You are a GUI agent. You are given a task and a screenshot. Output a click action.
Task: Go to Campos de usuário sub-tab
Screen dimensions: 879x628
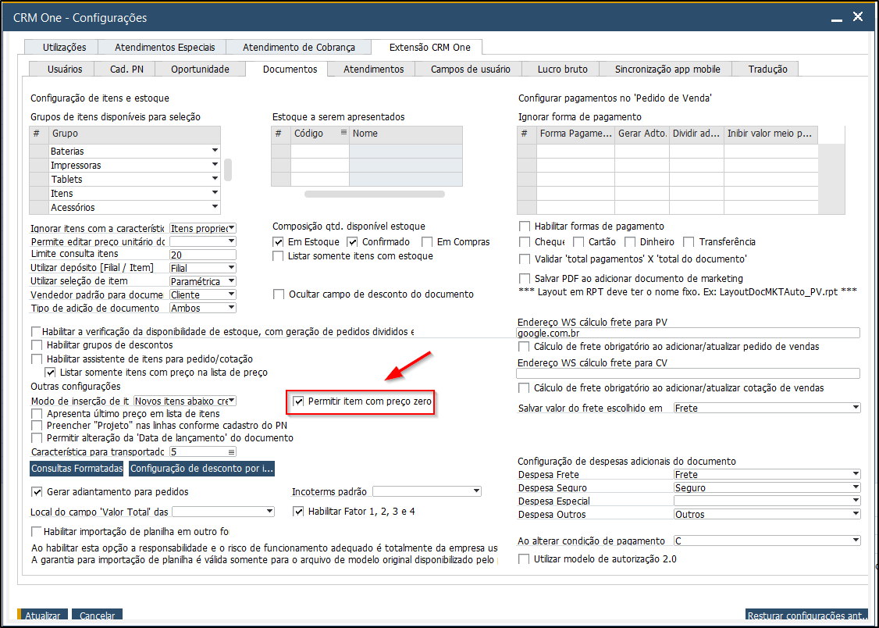pyautogui.click(x=470, y=69)
